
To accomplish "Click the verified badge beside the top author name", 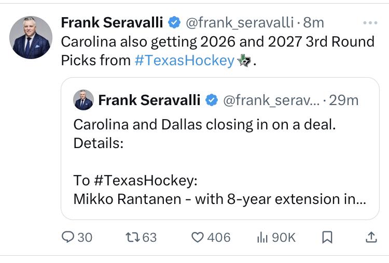I will point(173,23).
